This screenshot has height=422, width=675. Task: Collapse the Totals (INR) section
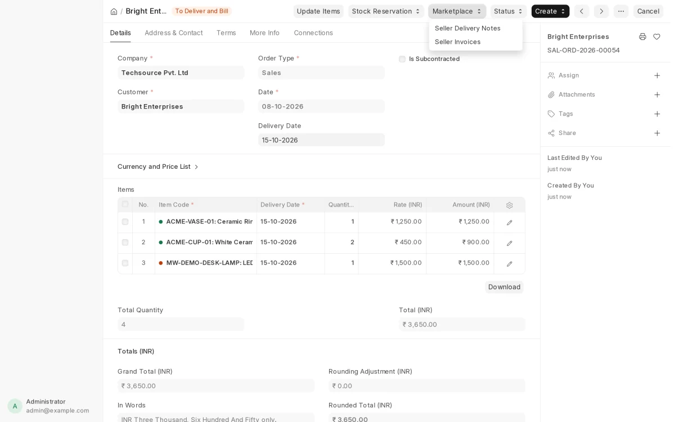point(136,351)
